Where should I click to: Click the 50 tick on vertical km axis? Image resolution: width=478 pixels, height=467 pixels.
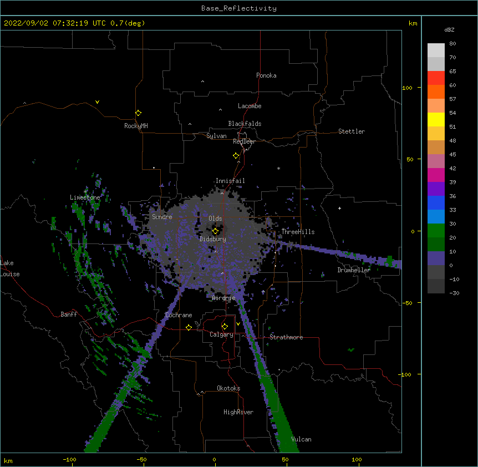pyautogui.click(x=410, y=159)
